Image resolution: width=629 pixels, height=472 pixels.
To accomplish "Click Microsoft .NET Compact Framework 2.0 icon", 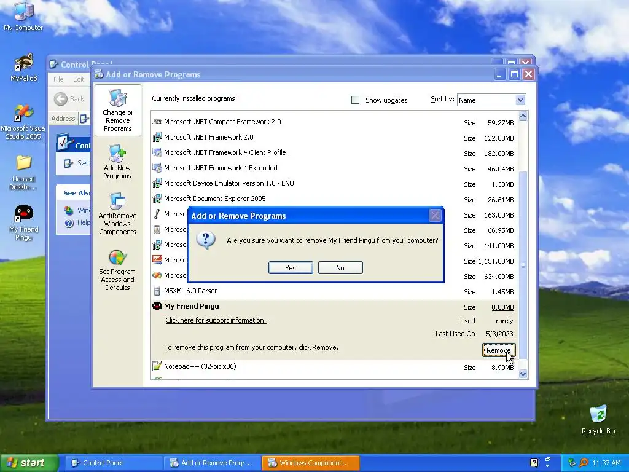I will (x=157, y=122).
